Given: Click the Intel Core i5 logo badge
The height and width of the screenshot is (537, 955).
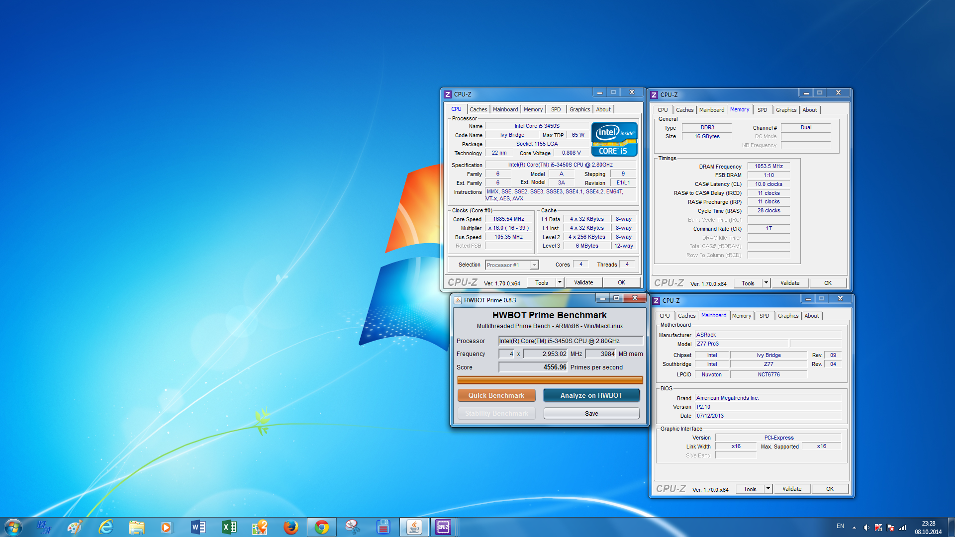Looking at the screenshot, I should (x=614, y=139).
